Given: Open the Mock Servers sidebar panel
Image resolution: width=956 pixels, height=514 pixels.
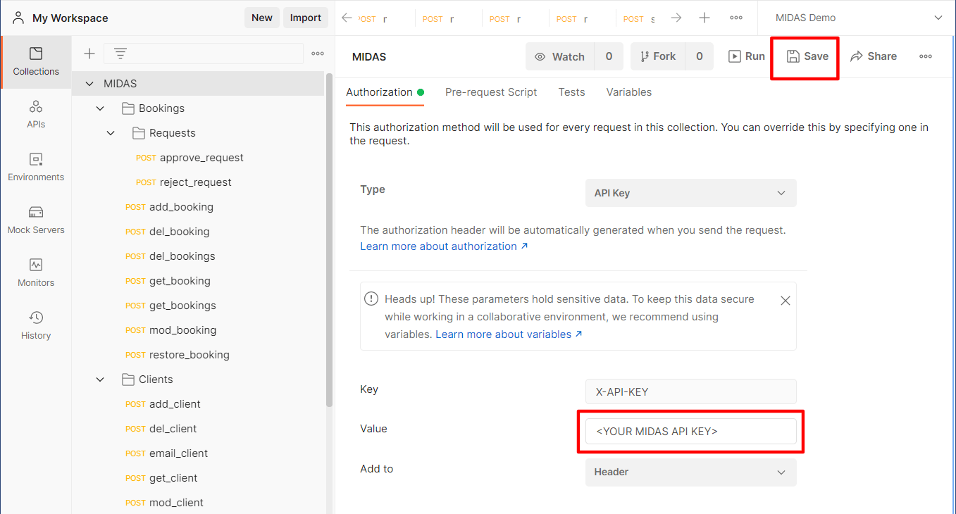Looking at the screenshot, I should pos(36,220).
